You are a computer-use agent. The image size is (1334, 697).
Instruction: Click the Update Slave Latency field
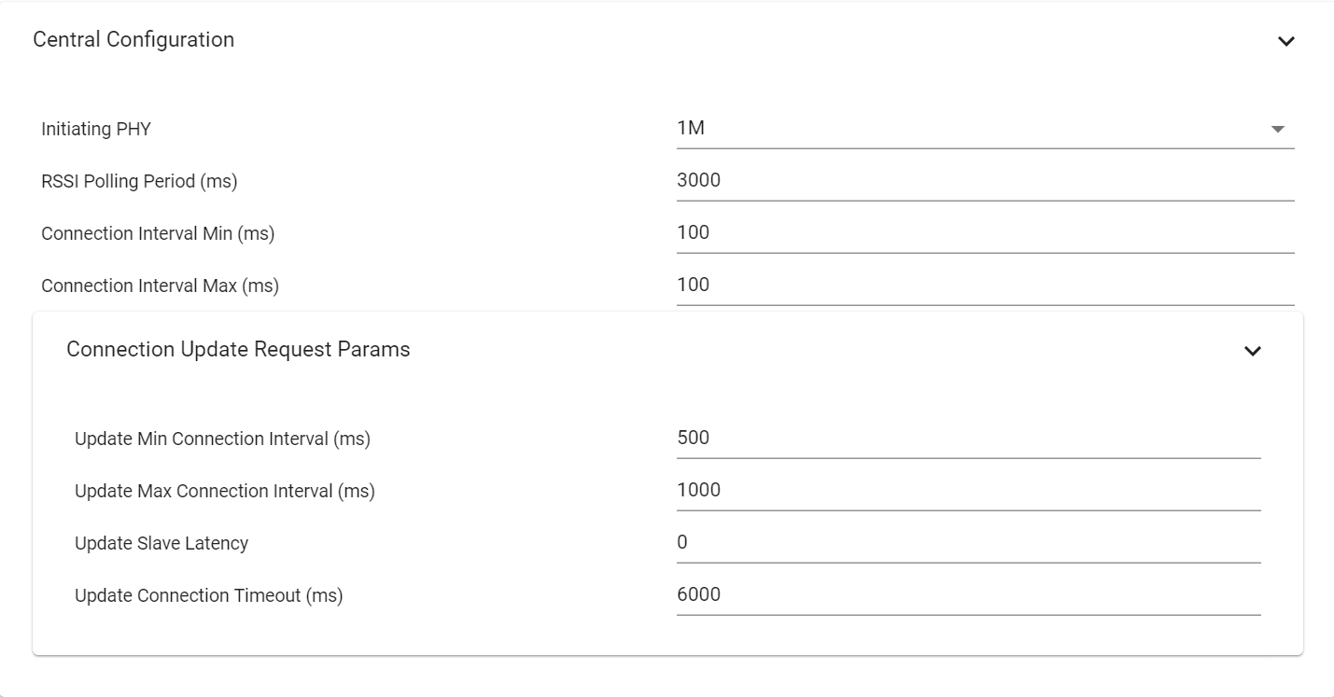[x=968, y=543]
